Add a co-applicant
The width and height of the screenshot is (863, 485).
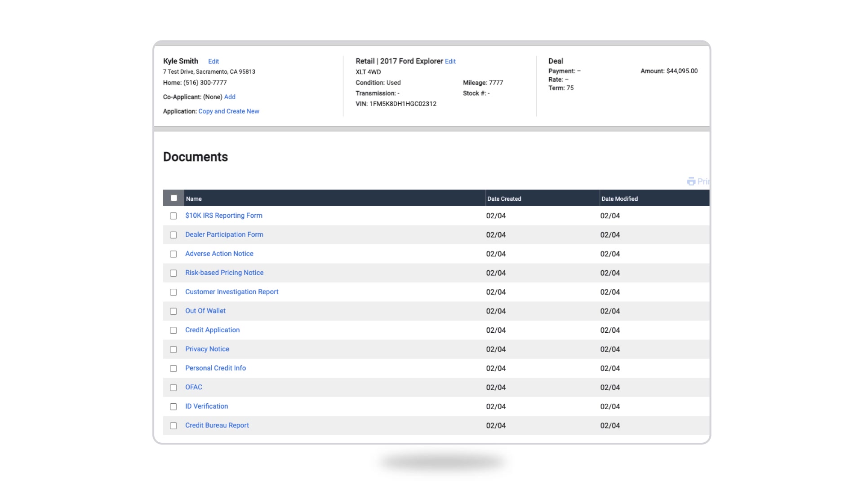tap(230, 97)
